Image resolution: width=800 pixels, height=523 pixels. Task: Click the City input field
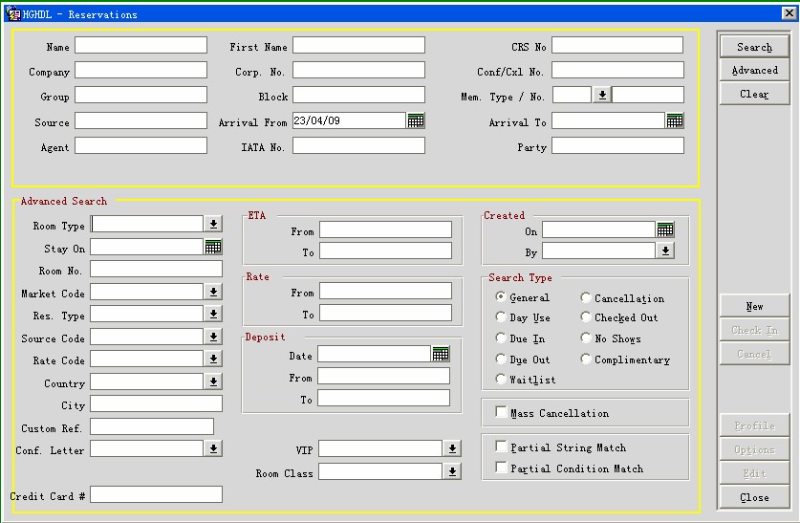[x=156, y=403]
